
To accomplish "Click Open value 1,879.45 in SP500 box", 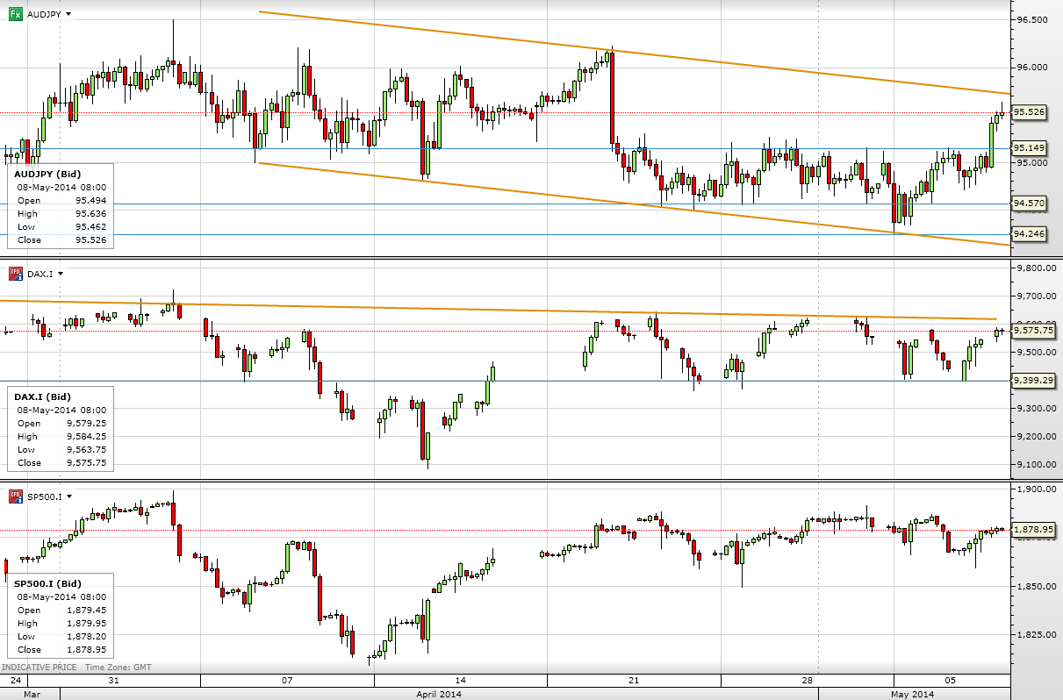I will tap(87, 610).
